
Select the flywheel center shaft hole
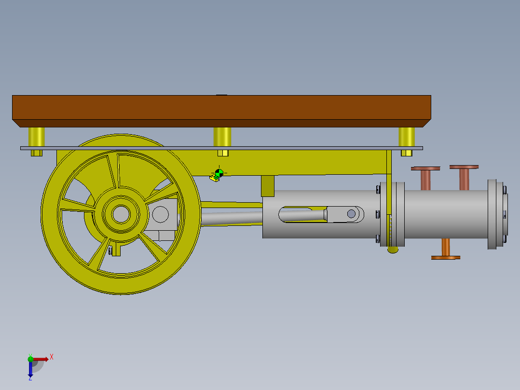click(x=121, y=214)
